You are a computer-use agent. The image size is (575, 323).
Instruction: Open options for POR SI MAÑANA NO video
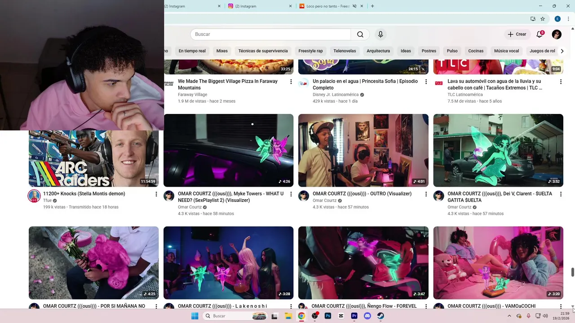pos(156,306)
